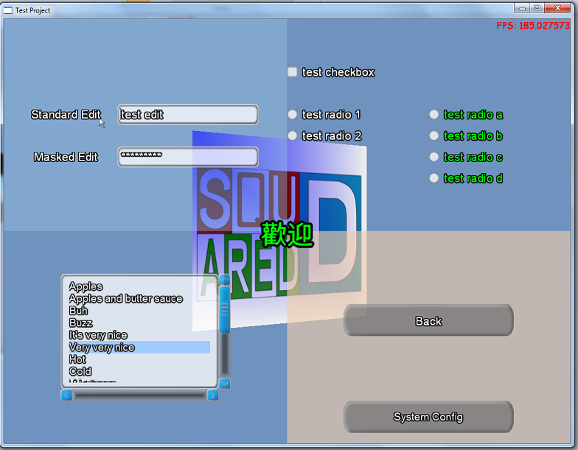
Task: Click the list's vertical scroll down arrow
Action: coord(224,383)
